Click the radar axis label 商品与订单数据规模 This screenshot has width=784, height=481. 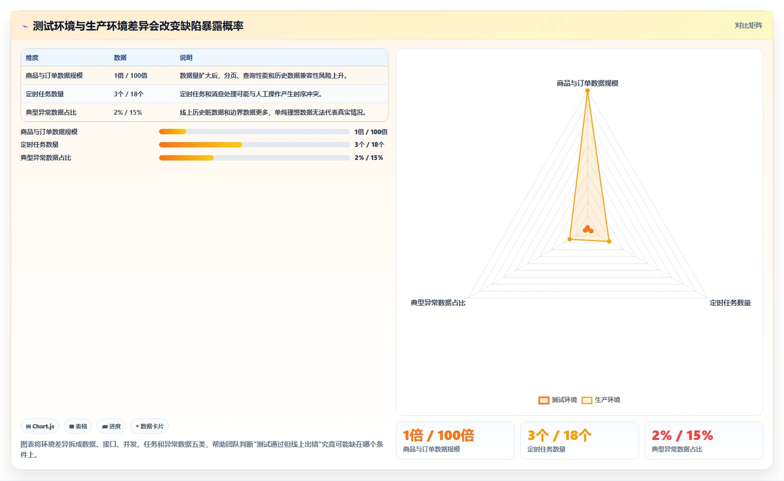point(588,83)
